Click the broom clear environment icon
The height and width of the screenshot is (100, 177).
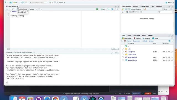(x=145, y=9)
